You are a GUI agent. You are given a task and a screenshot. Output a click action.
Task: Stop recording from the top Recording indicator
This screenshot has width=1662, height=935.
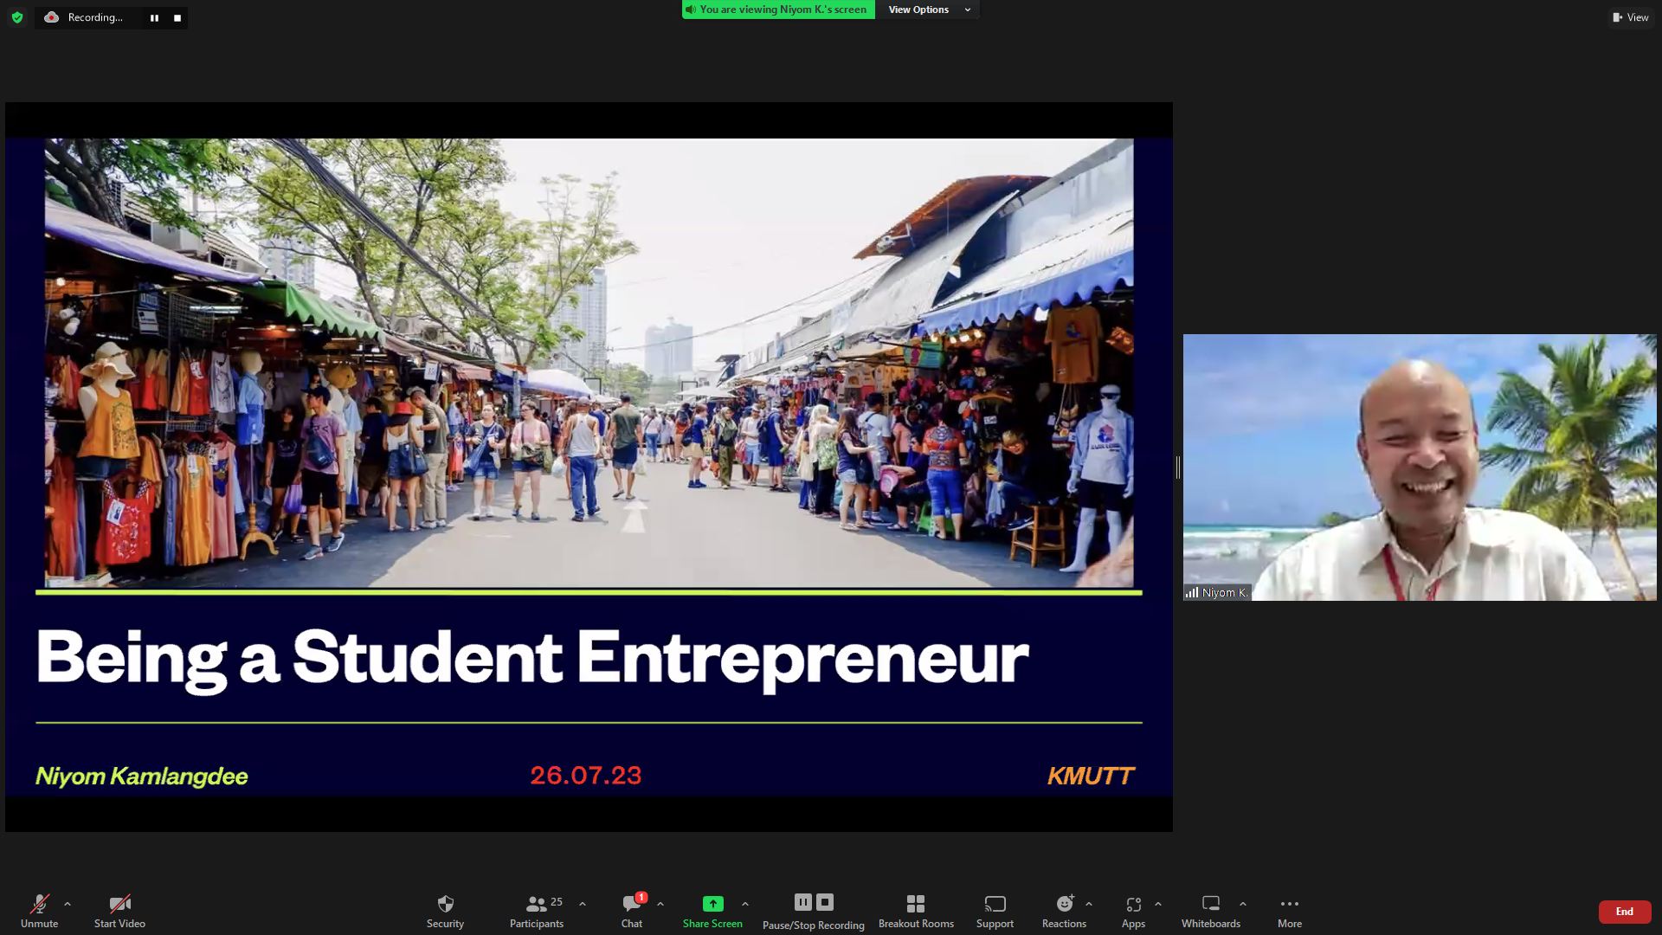click(177, 18)
